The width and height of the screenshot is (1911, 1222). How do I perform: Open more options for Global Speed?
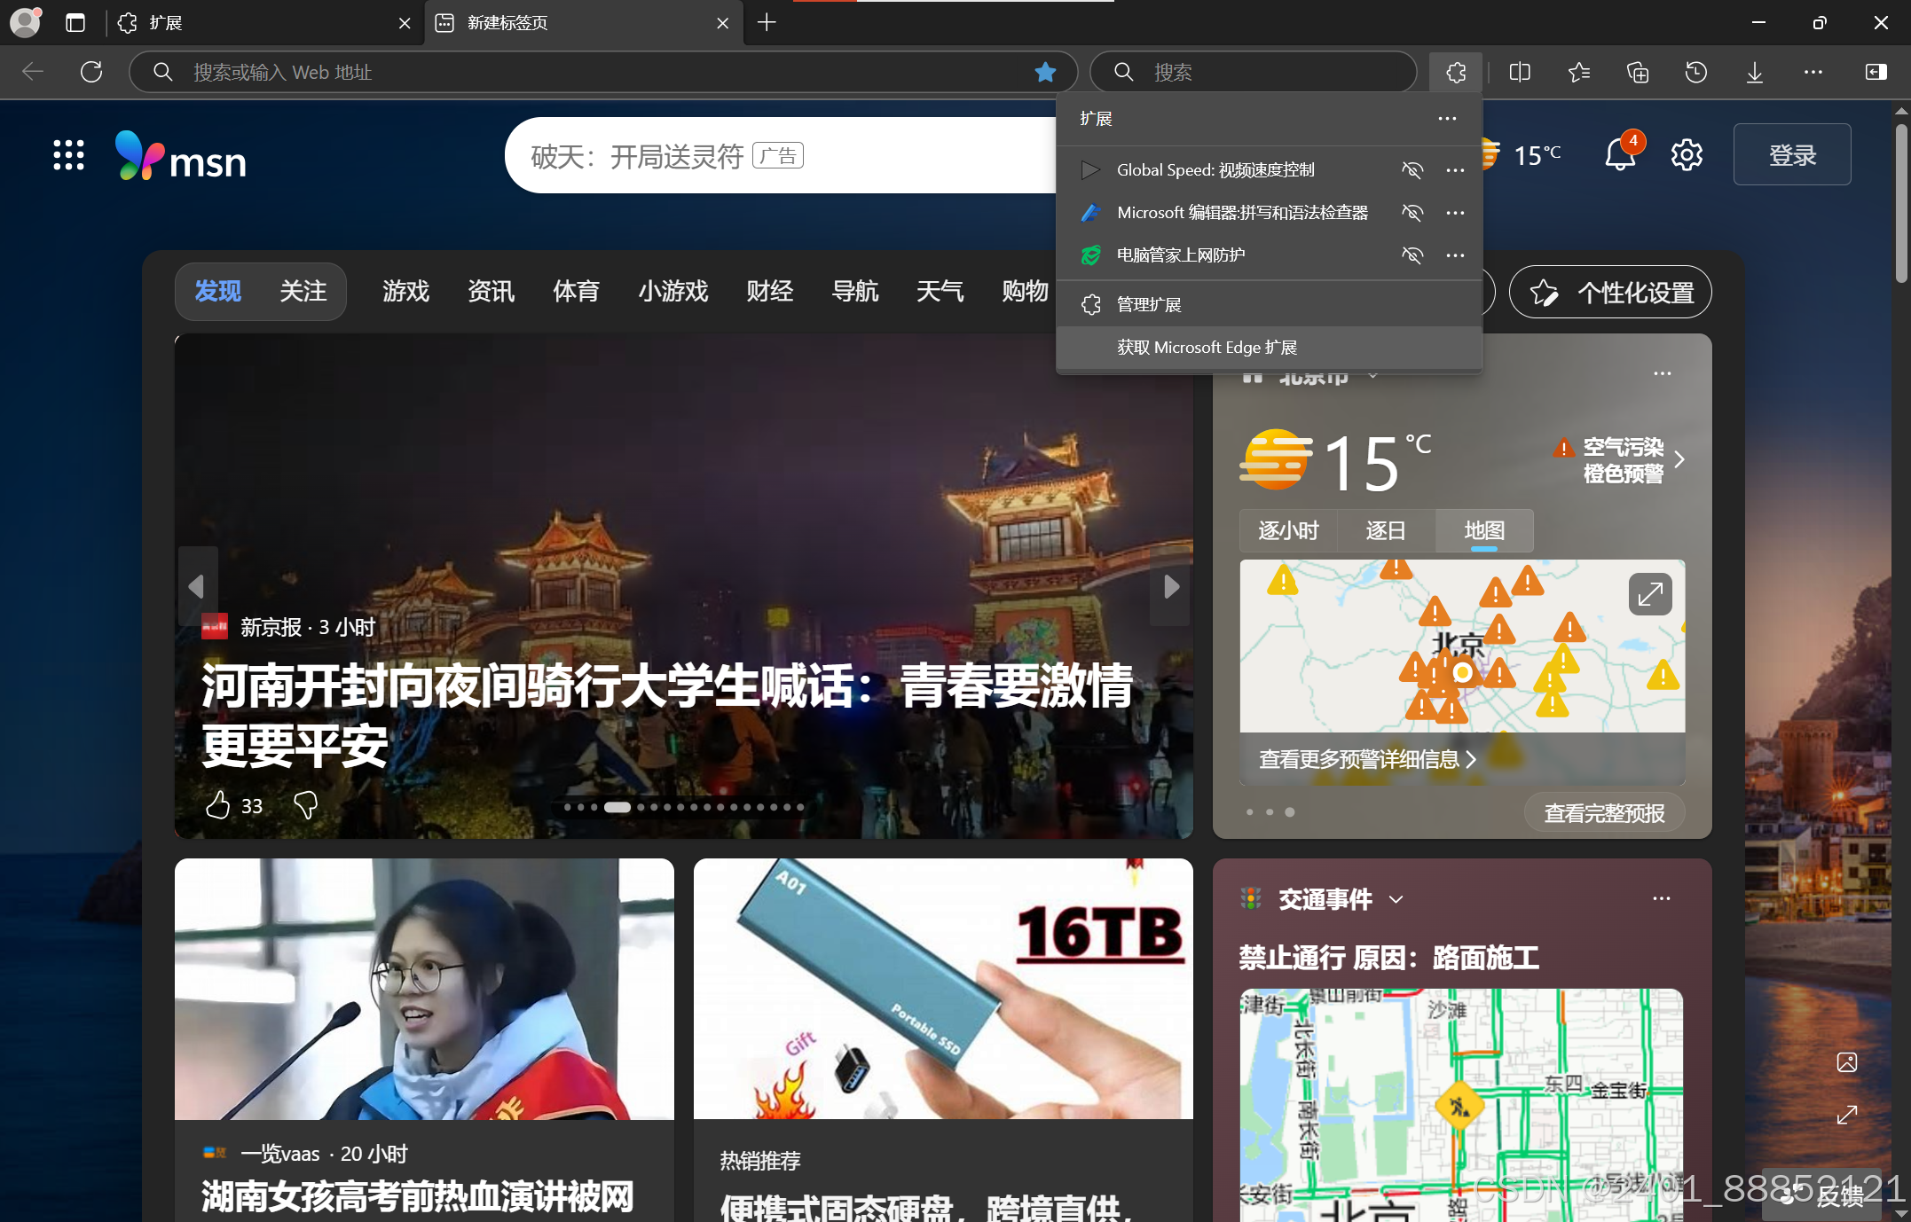coord(1454,169)
